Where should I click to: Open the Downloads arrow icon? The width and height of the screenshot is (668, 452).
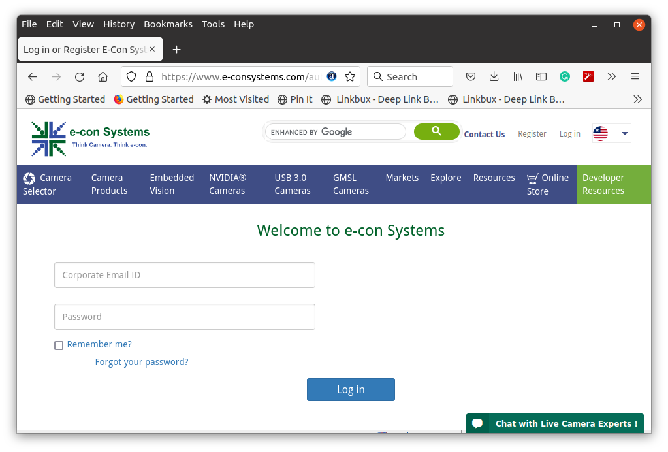[494, 76]
